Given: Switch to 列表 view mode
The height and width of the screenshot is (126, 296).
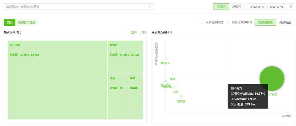Looking at the screenshot, I should click(x=144, y=32).
